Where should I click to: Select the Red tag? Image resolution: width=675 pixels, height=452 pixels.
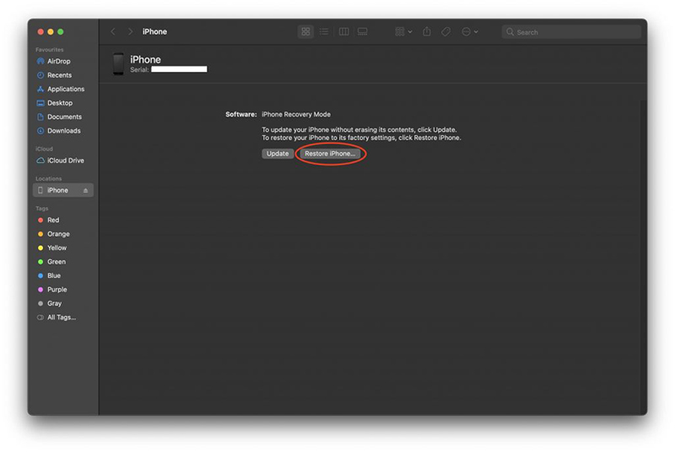coord(53,220)
